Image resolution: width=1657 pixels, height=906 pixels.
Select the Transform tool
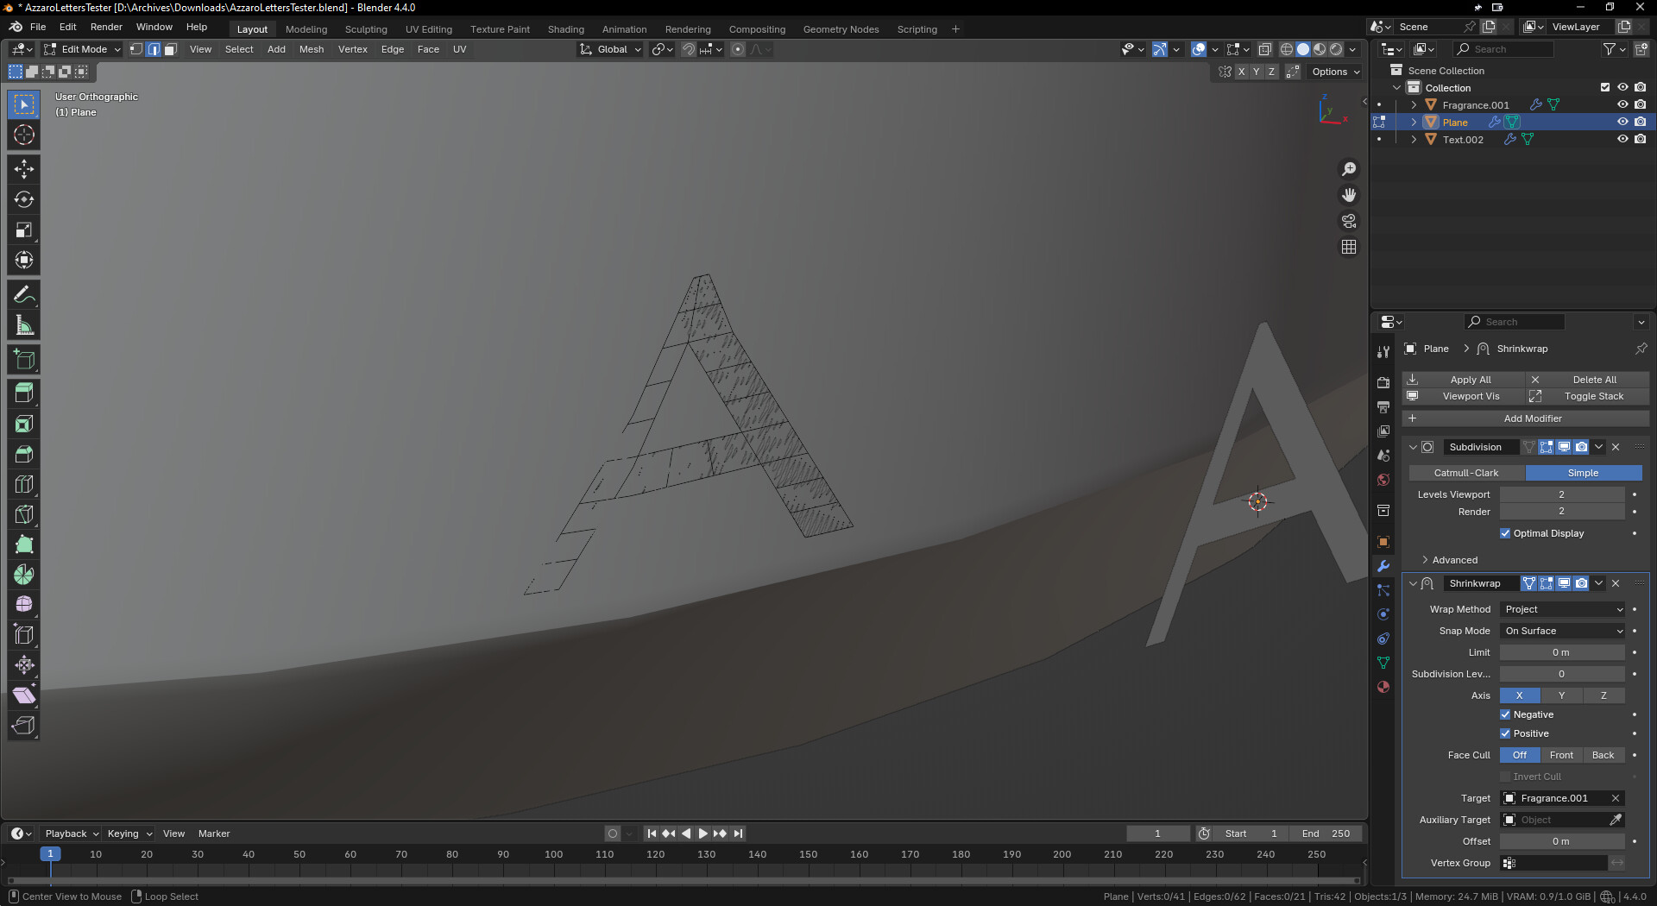point(24,260)
